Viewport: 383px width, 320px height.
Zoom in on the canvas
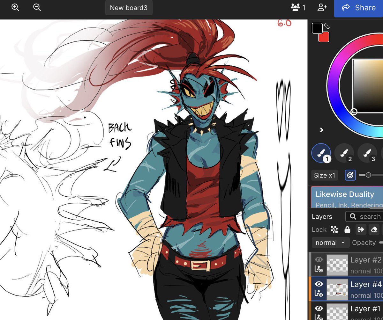pyautogui.click(x=15, y=8)
